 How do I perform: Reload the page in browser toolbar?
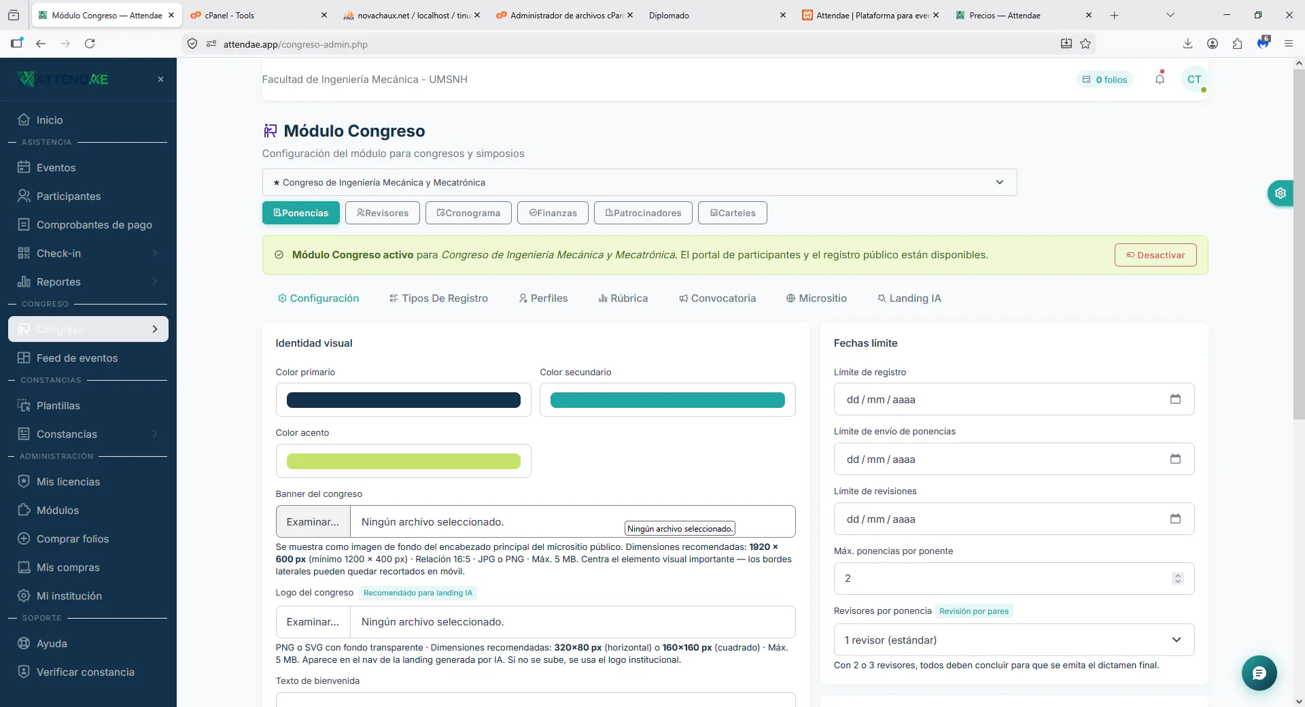[x=90, y=44]
